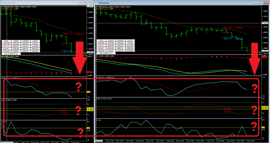Viewport: 270px width, 143px height.
Task: Choose EURJPY in M15 chart
Action: tap(6, 48)
